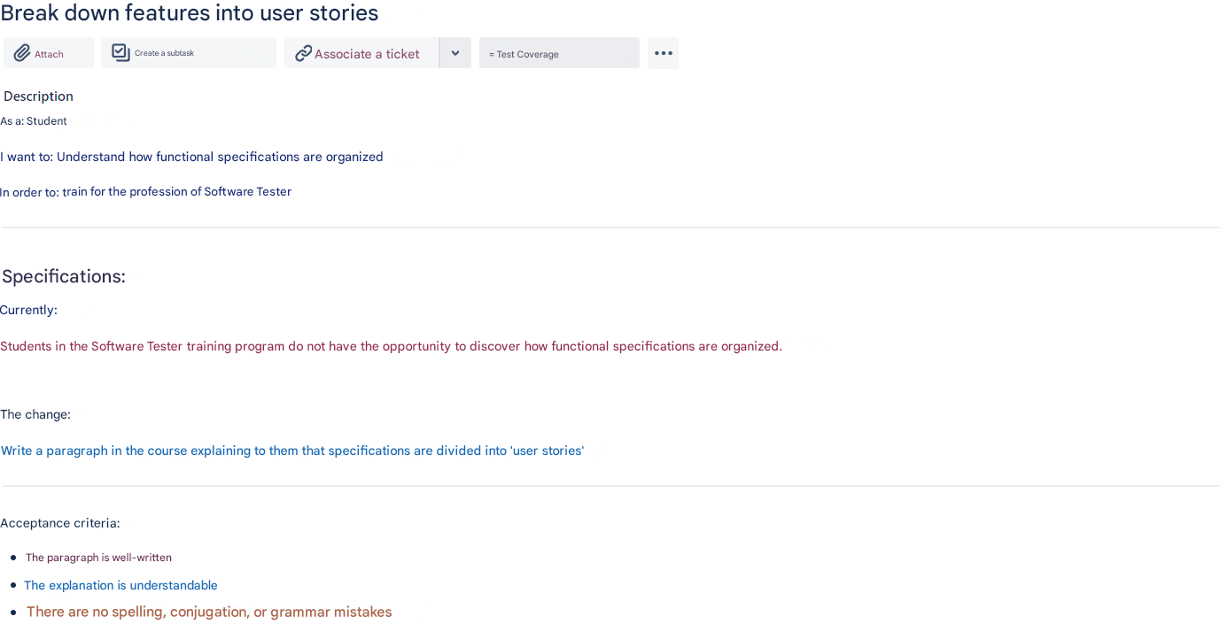The height and width of the screenshot is (632, 1220).
Task: Click the paperclip Attach icon
Action: click(x=22, y=53)
